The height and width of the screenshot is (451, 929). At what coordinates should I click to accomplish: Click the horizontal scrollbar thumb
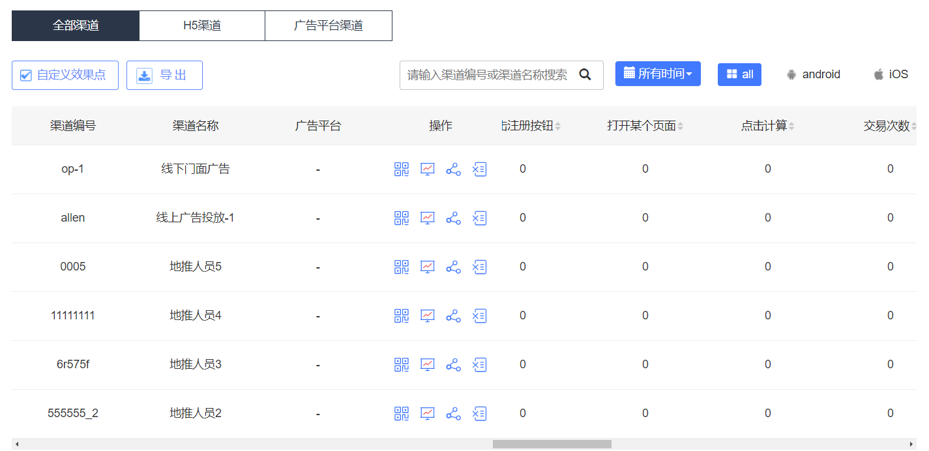click(552, 444)
